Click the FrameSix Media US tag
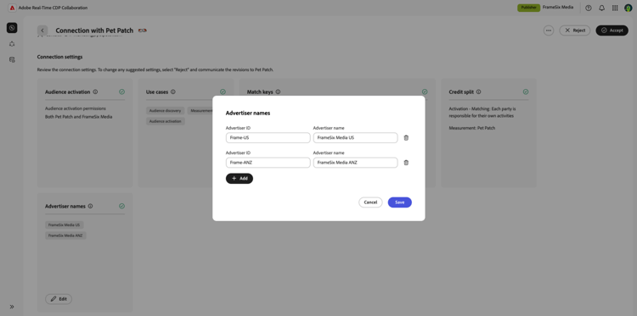 point(65,225)
